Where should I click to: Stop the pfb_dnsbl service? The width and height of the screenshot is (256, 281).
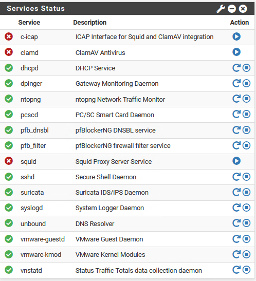247,130
